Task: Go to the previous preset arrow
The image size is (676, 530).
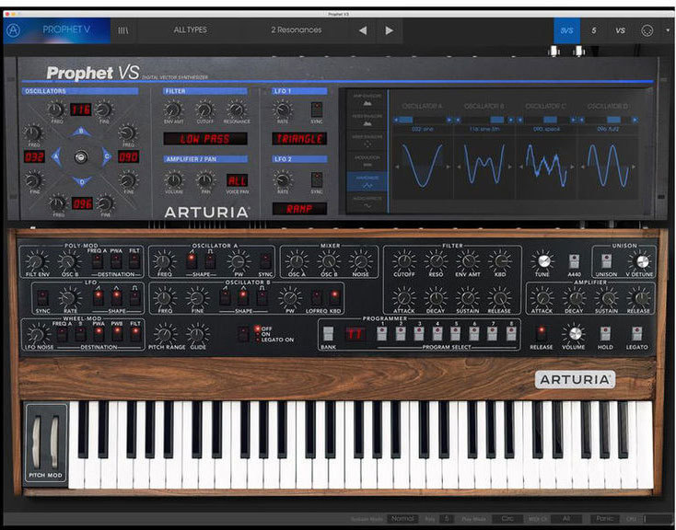Action: (362, 30)
